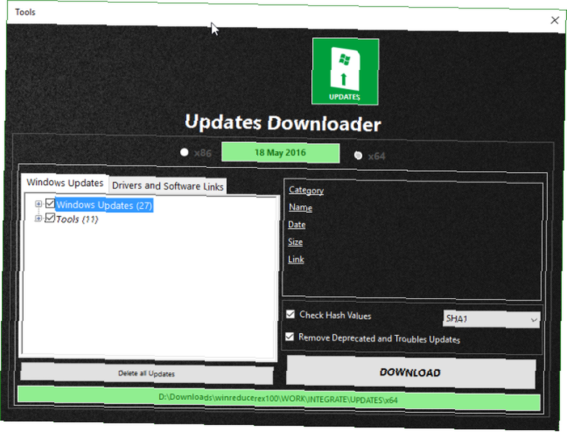Viewport: 567px width, 432px height.
Task: Uncheck the Windows Updates (27) checkbox
Action: click(50, 204)
